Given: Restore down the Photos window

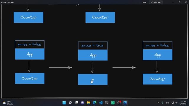Looking at the screenshot, I should (179, 2).
